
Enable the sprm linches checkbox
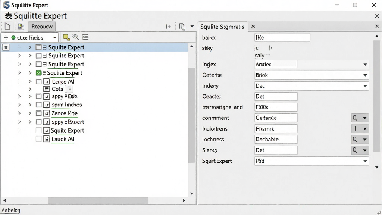pyautogui.click(x=38, y=105)
